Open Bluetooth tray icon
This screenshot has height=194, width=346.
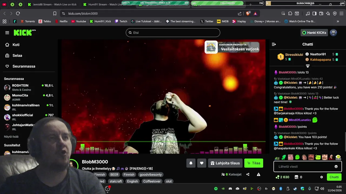tap(281, 189)
